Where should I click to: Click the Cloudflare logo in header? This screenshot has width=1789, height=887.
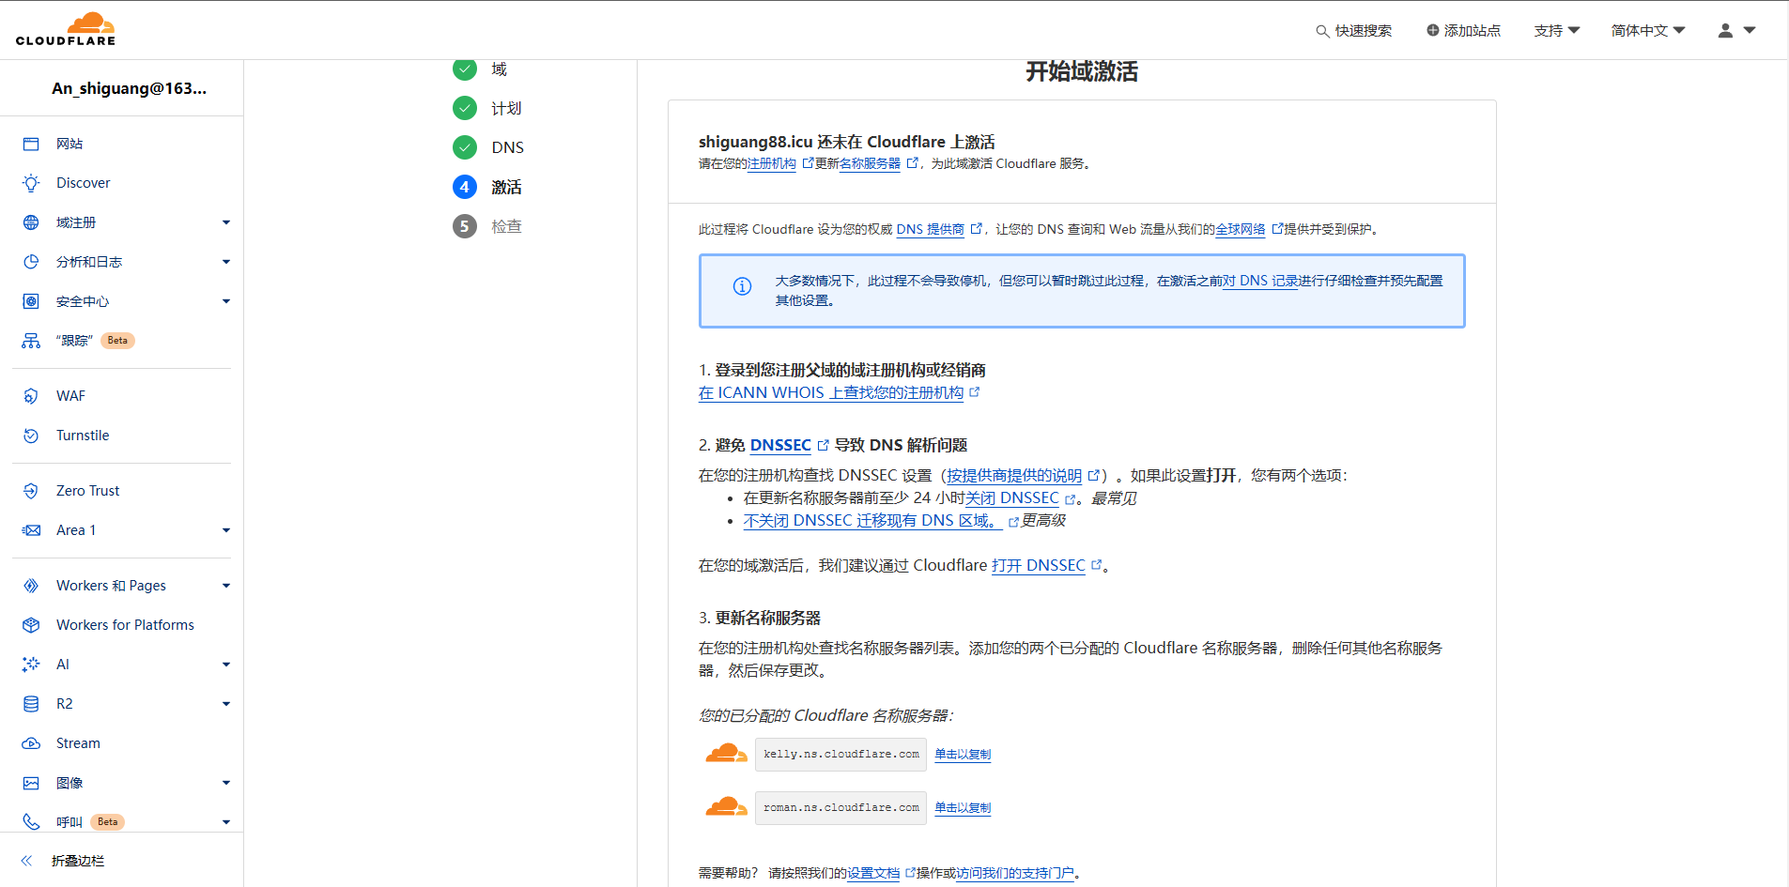pos(66,29)
